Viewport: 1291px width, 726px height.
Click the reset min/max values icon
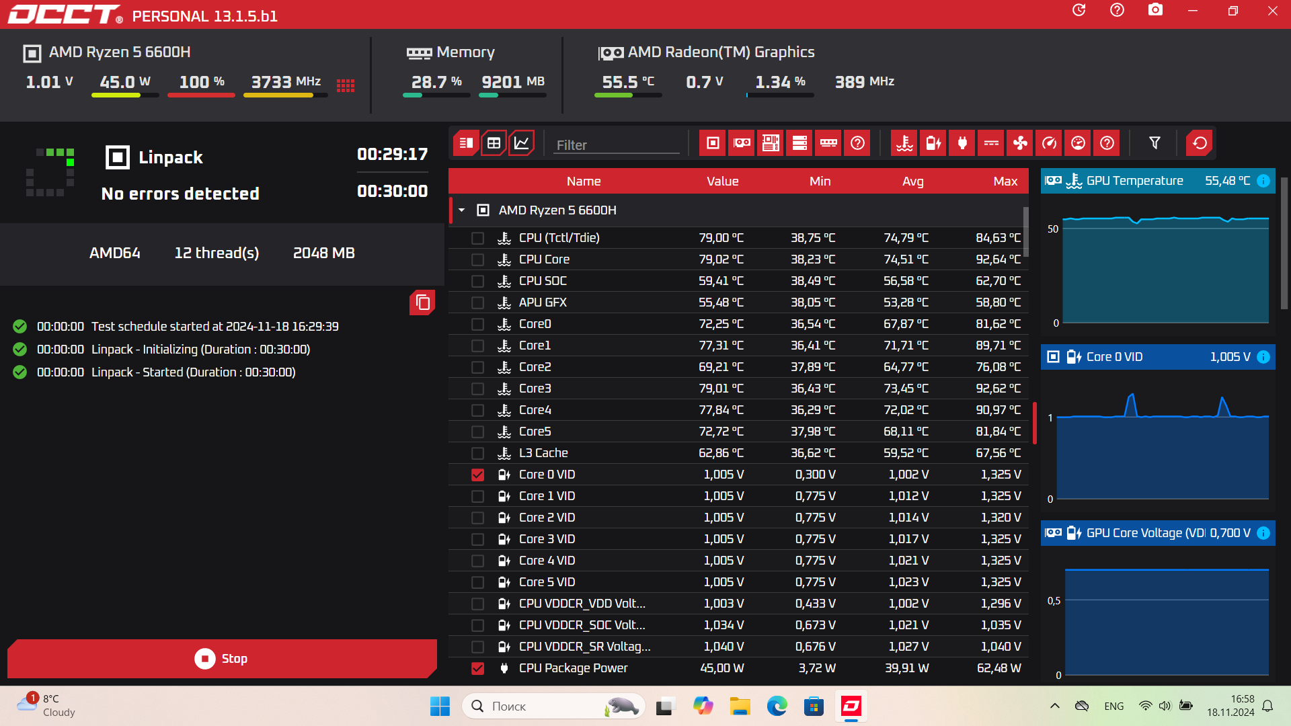point(1199,143)
